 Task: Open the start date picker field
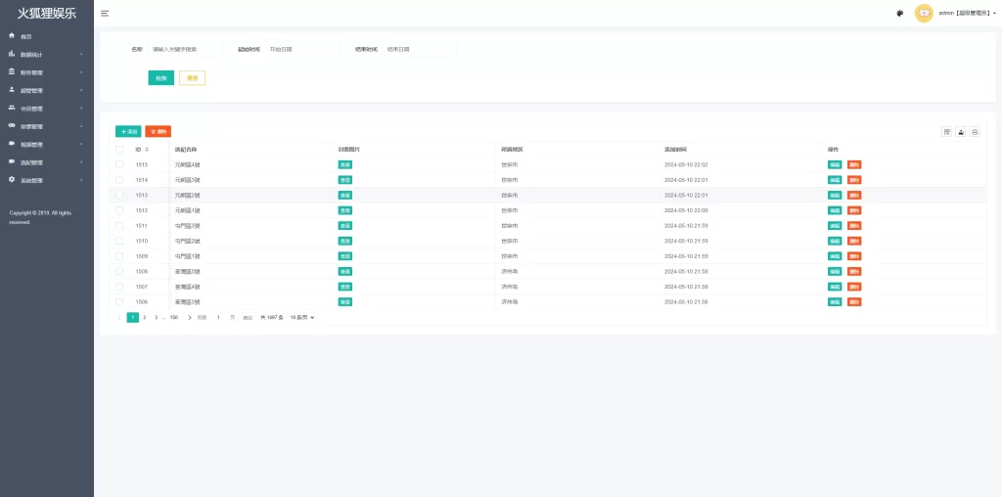pos(302,49)
